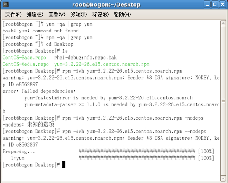
Task: Click rhel-debuginfo.repo.bak in the listing
Action: [85, 58]
